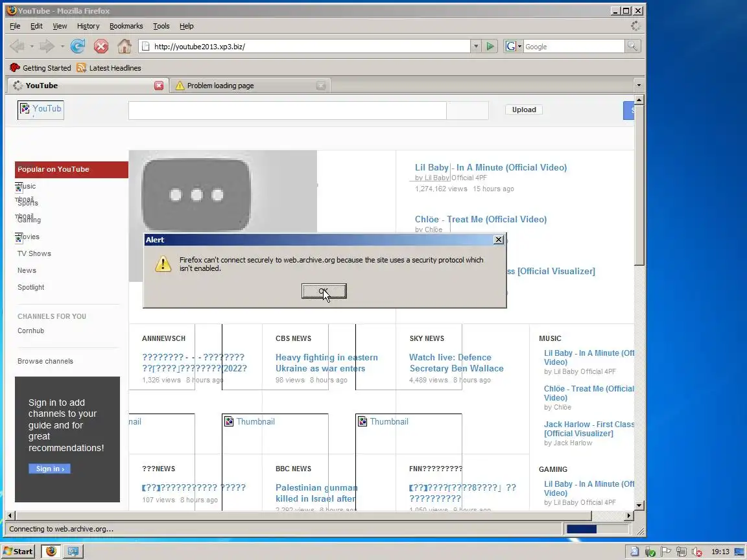Click the tray security shield icon
747x560 pixels.
pos(650,552)
